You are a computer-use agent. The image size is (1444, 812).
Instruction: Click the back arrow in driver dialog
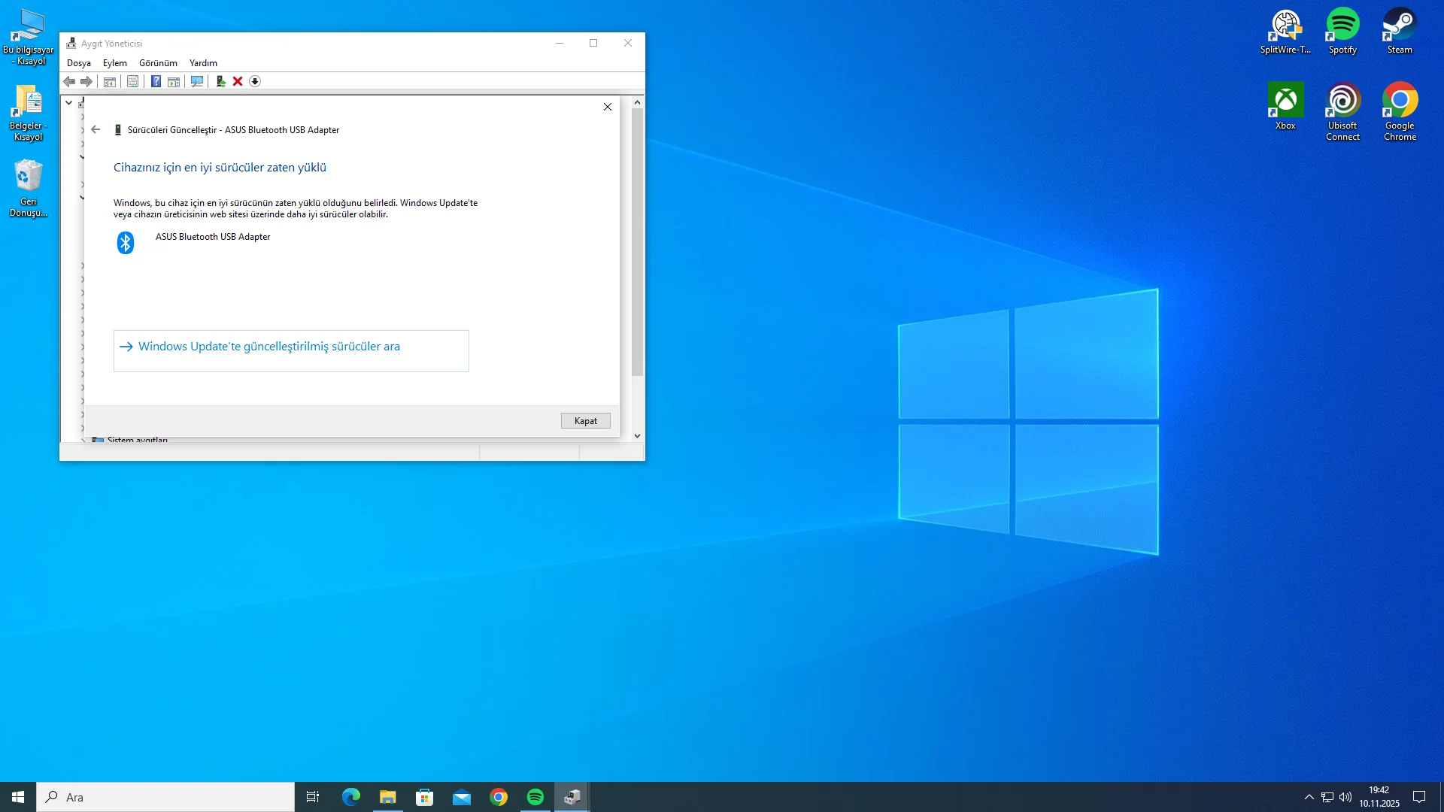coord(96,129)
